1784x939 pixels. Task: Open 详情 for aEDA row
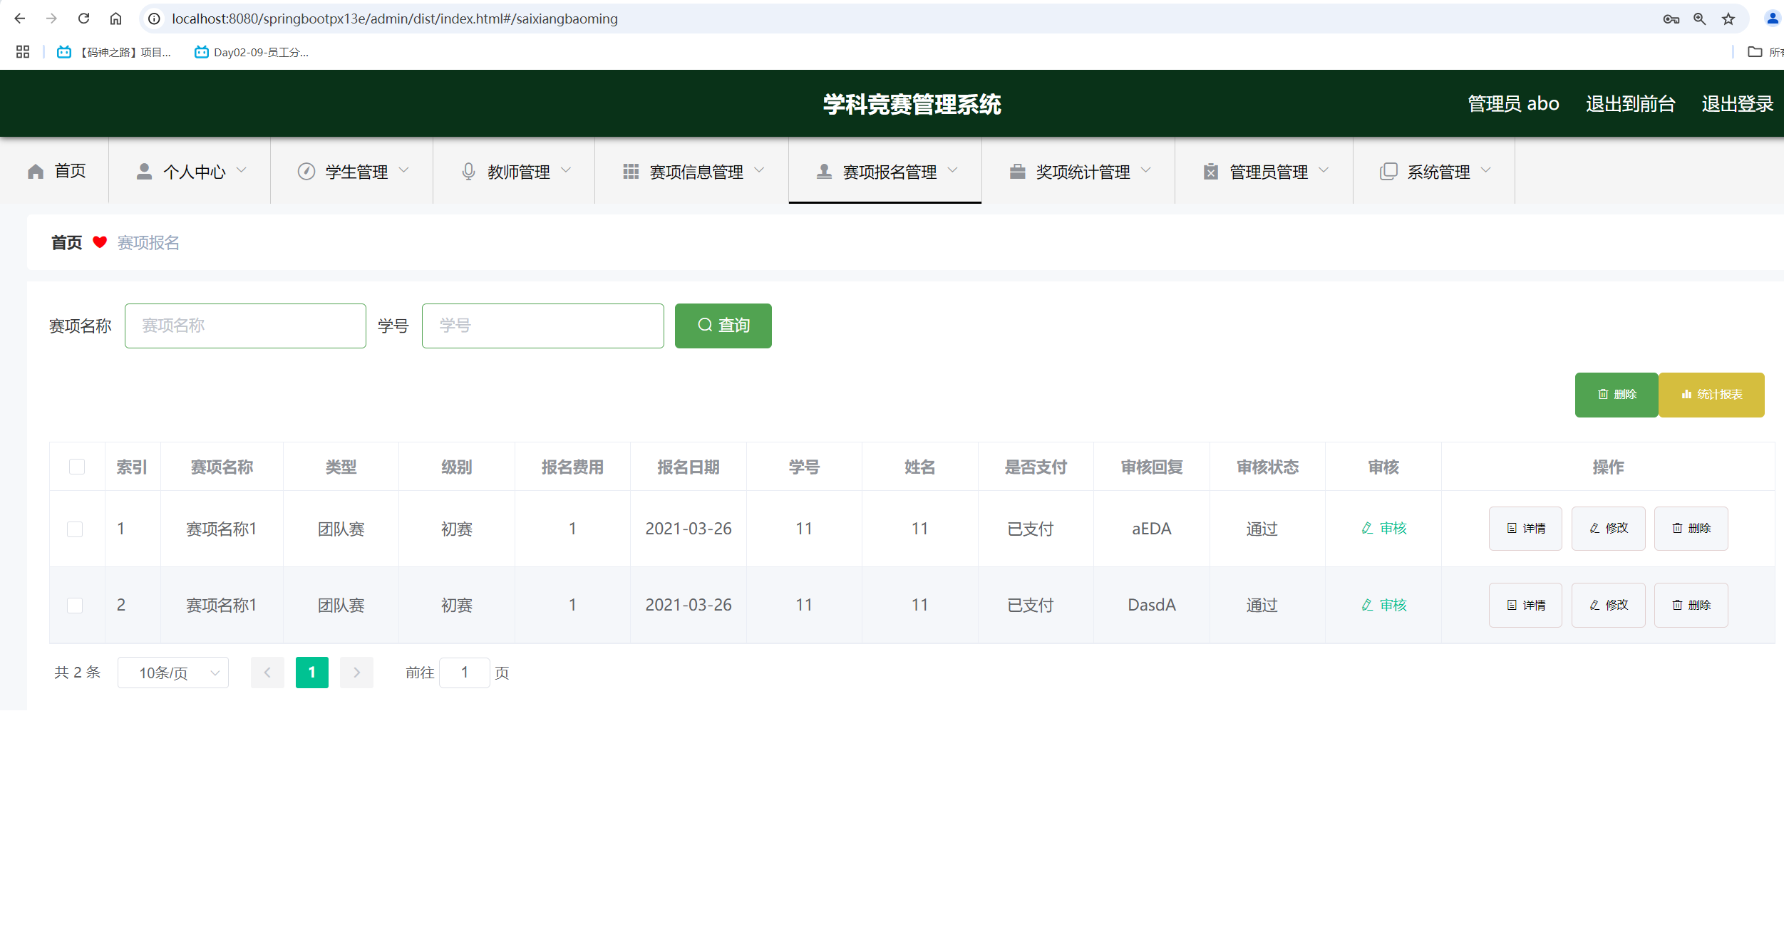(1525, 529)
